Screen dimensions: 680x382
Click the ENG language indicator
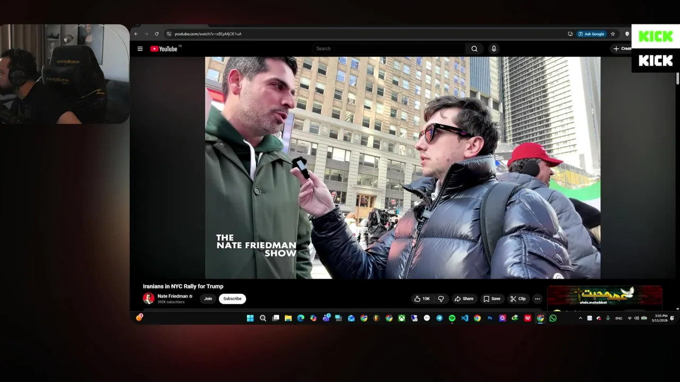(618, 318)
